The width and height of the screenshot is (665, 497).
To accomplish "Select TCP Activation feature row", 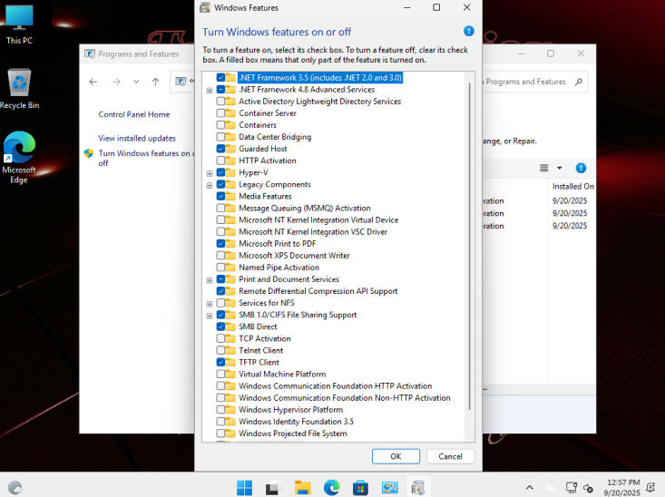I will [265, 339].
